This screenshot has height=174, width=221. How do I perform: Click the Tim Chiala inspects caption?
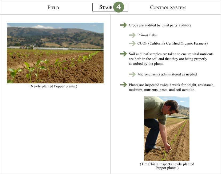[167, 166]
